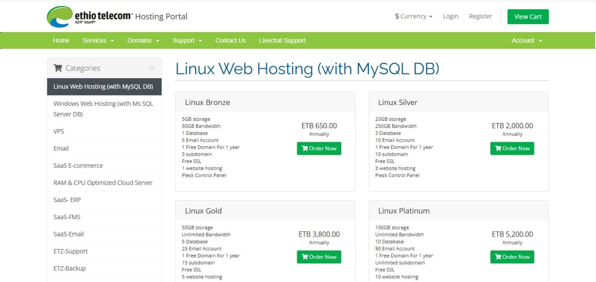Click the ETB 5,200.00 price

[x=512, y=235]
